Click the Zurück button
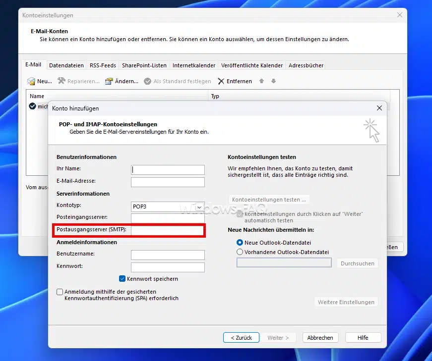Image resolution: width=432 pixels, height=361 pixels. click(x=241, y=338)
